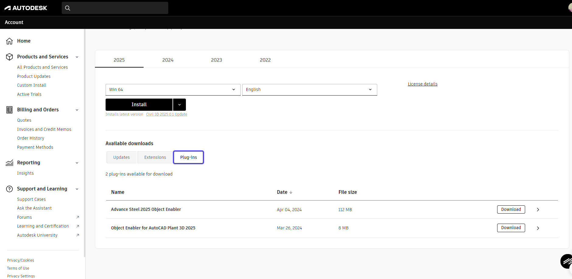Open Product Updates page
This screenshot has height=279, width=572.
34,76
